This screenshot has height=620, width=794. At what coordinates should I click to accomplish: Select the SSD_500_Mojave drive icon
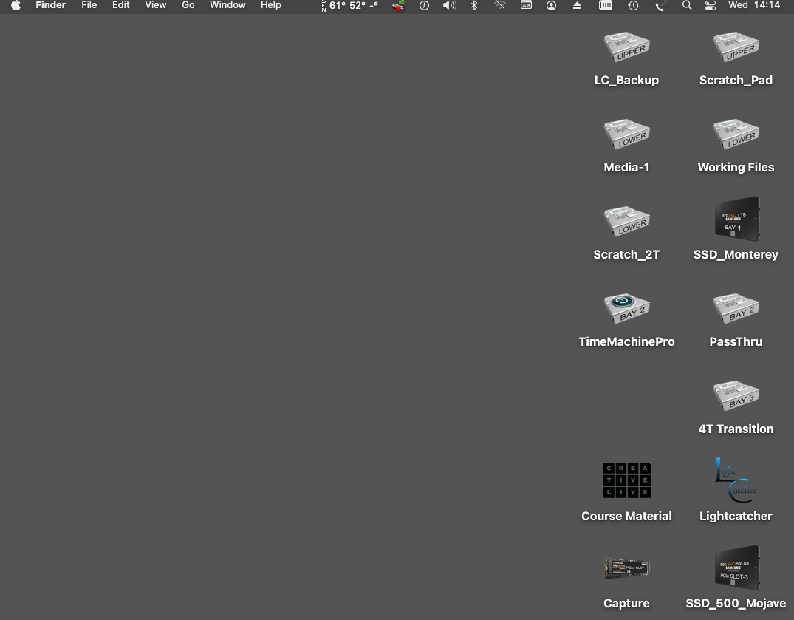pyautogui.click(x=737, y=568)
